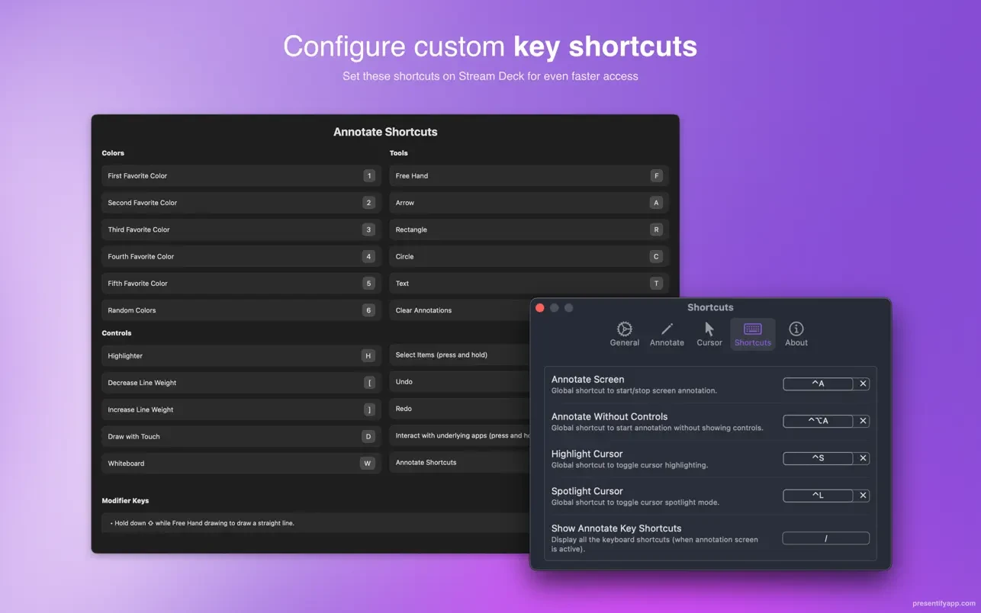The width and height of the screenshot is (981, 613).
Task: Click the Highlight Cursor shortcut recorder
Action: [x=818, y=458]
